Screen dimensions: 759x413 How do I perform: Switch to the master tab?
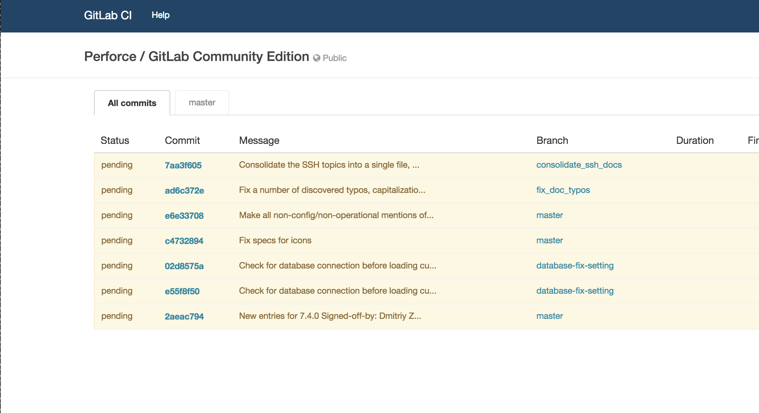click(202, 102)
